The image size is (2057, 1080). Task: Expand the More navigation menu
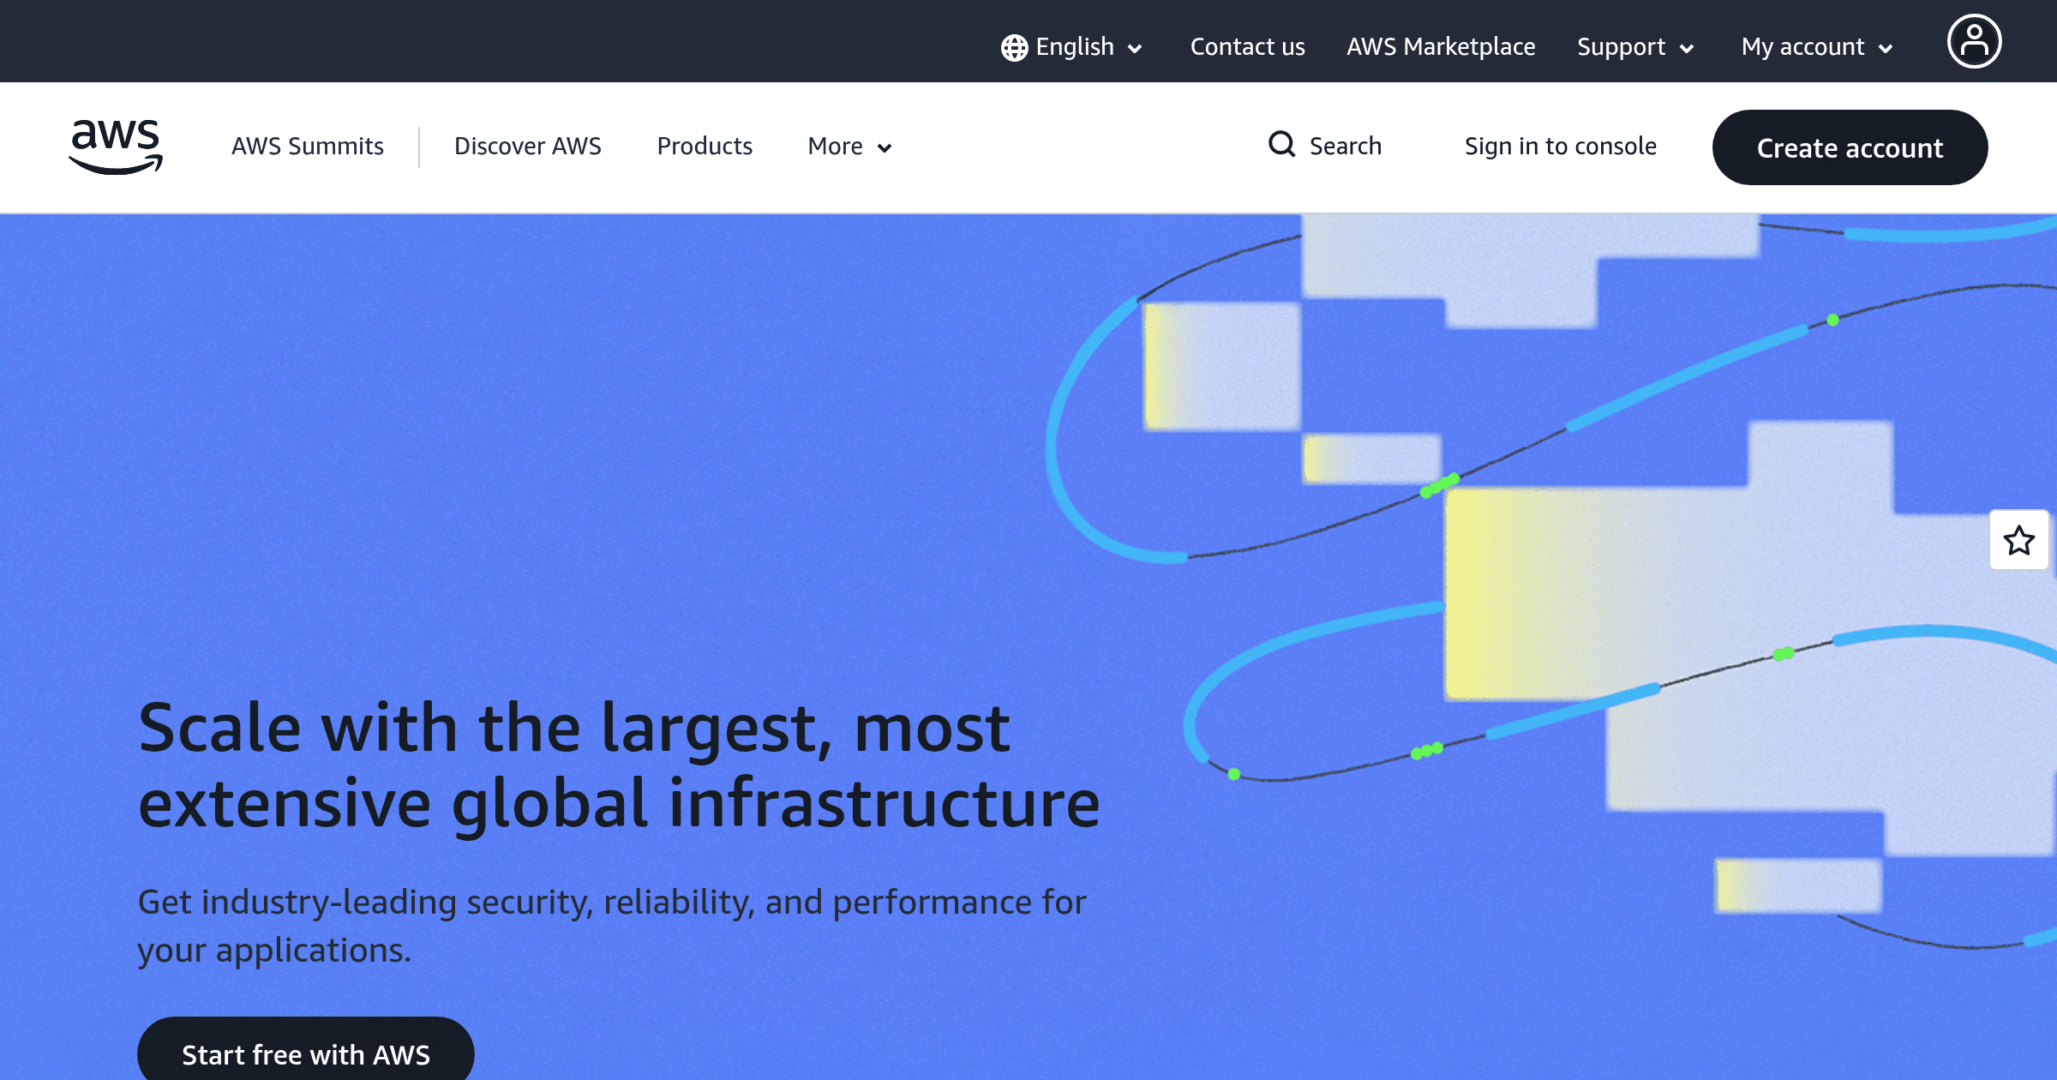[849, 147]
